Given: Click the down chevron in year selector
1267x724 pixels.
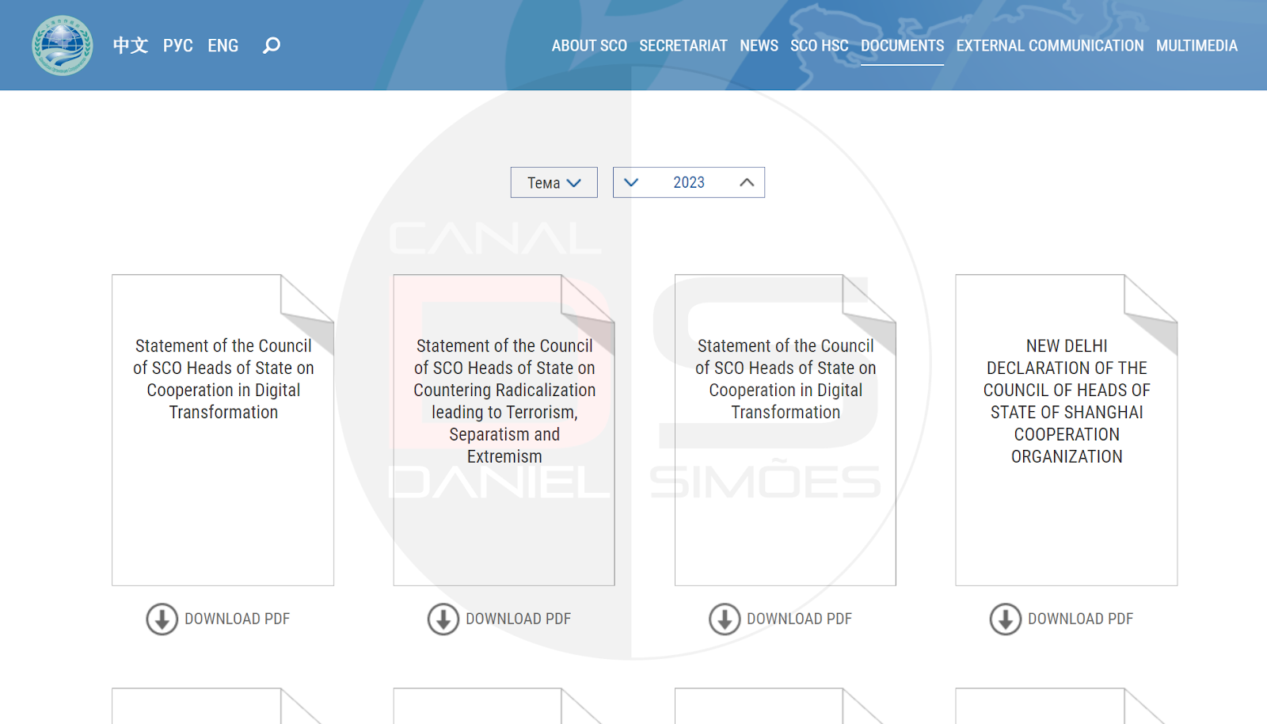Looking at the screenshot, I should 631,183.
